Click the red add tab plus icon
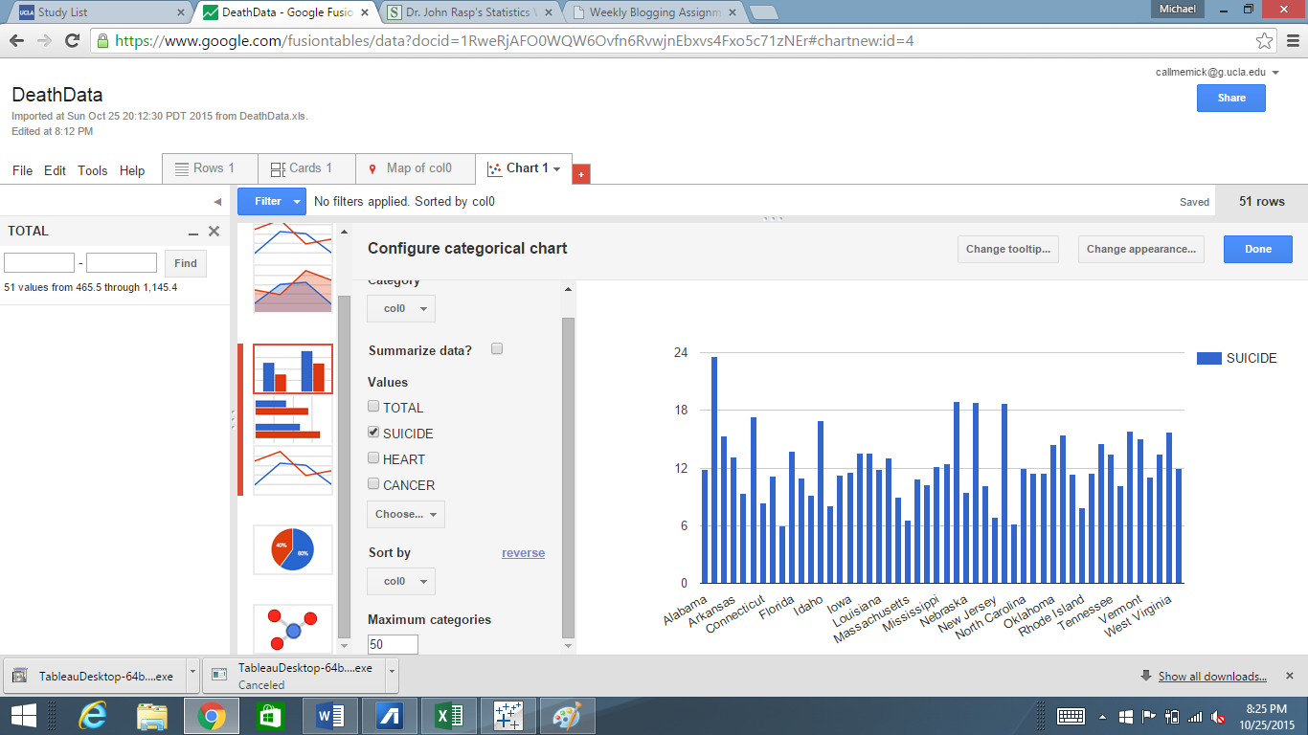This screenshot has width=1308, height=735. pyautogui.click(x=580, y=174)
